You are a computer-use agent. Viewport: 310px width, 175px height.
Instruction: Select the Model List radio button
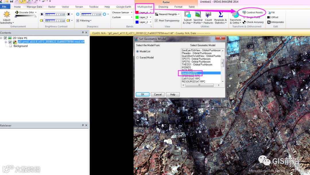coord(137,51)
